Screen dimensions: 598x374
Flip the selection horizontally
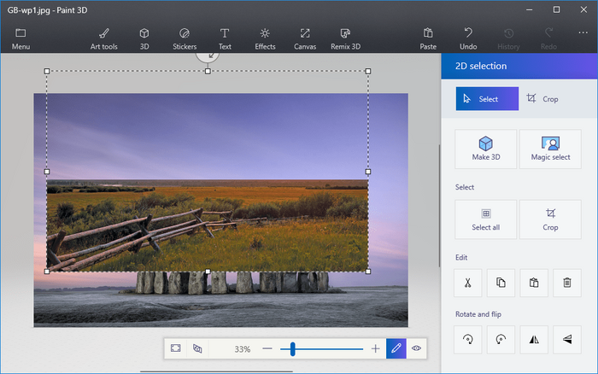(x=534, y=340)
